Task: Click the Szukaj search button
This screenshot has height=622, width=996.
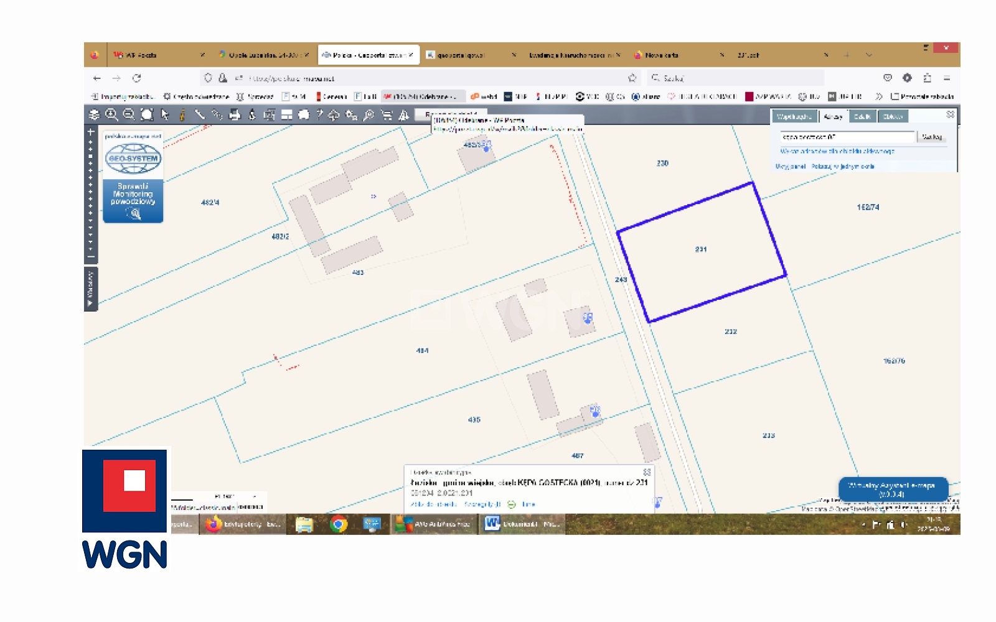Action: click(932, 137)
